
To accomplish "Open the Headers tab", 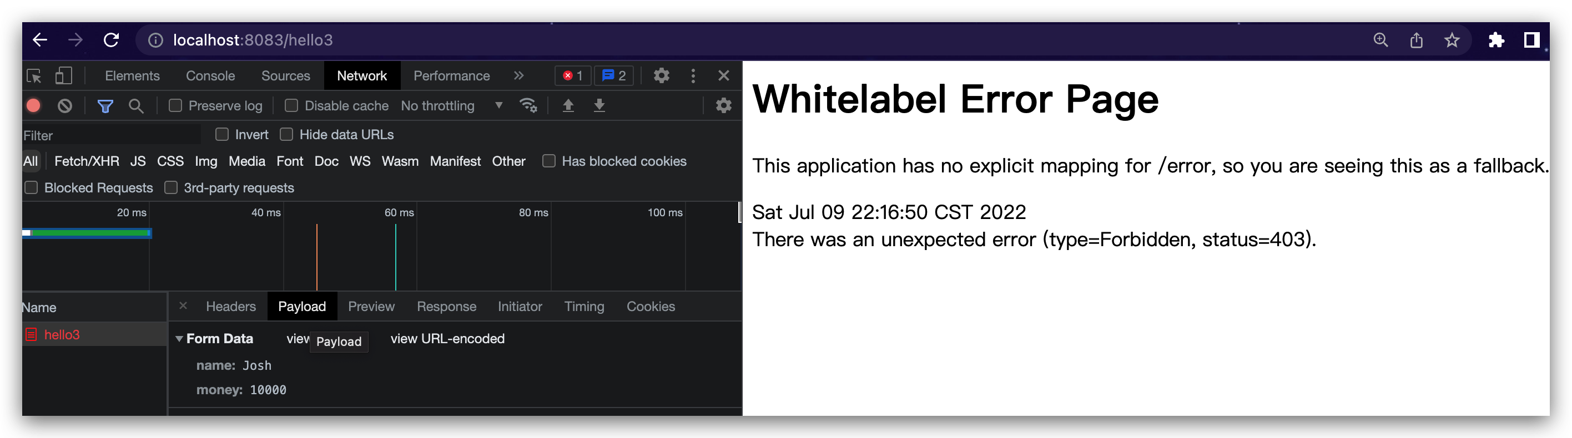I will (x=231, y=307).
